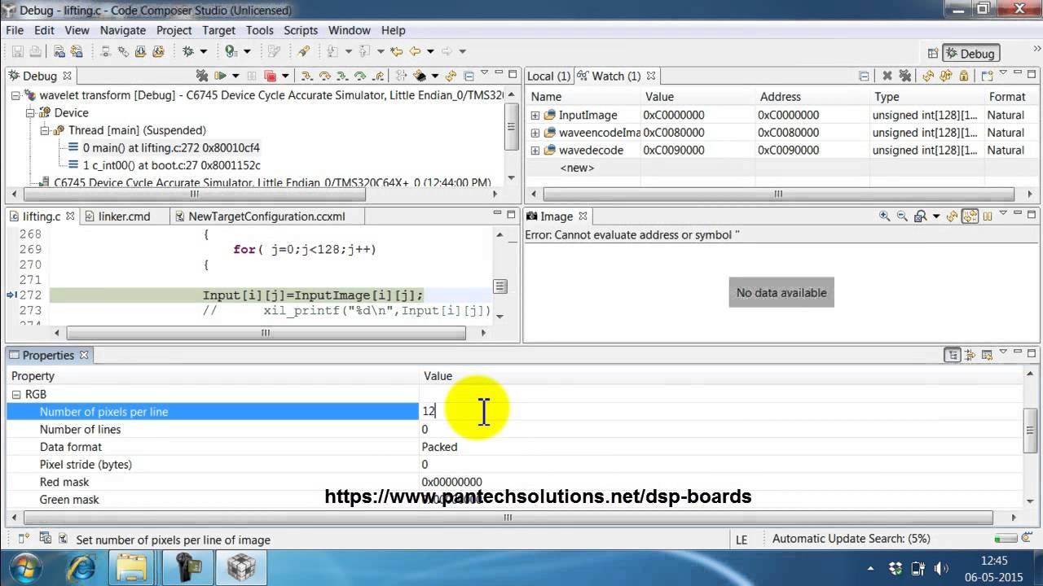This screenshot has width=1043, height=586.
Task: Click the Zoom Out icon in Image view
Action: (x=902, y=216)
